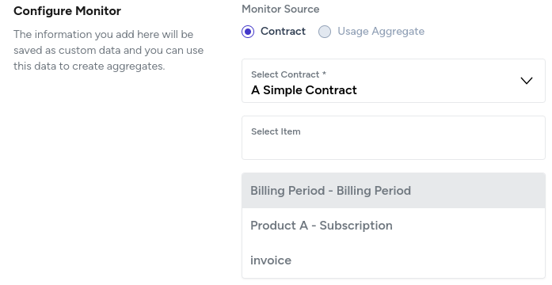Click the Select Contract * field label
The height and width of the screenshot is (285, 552).
click(x=289, y=74)
